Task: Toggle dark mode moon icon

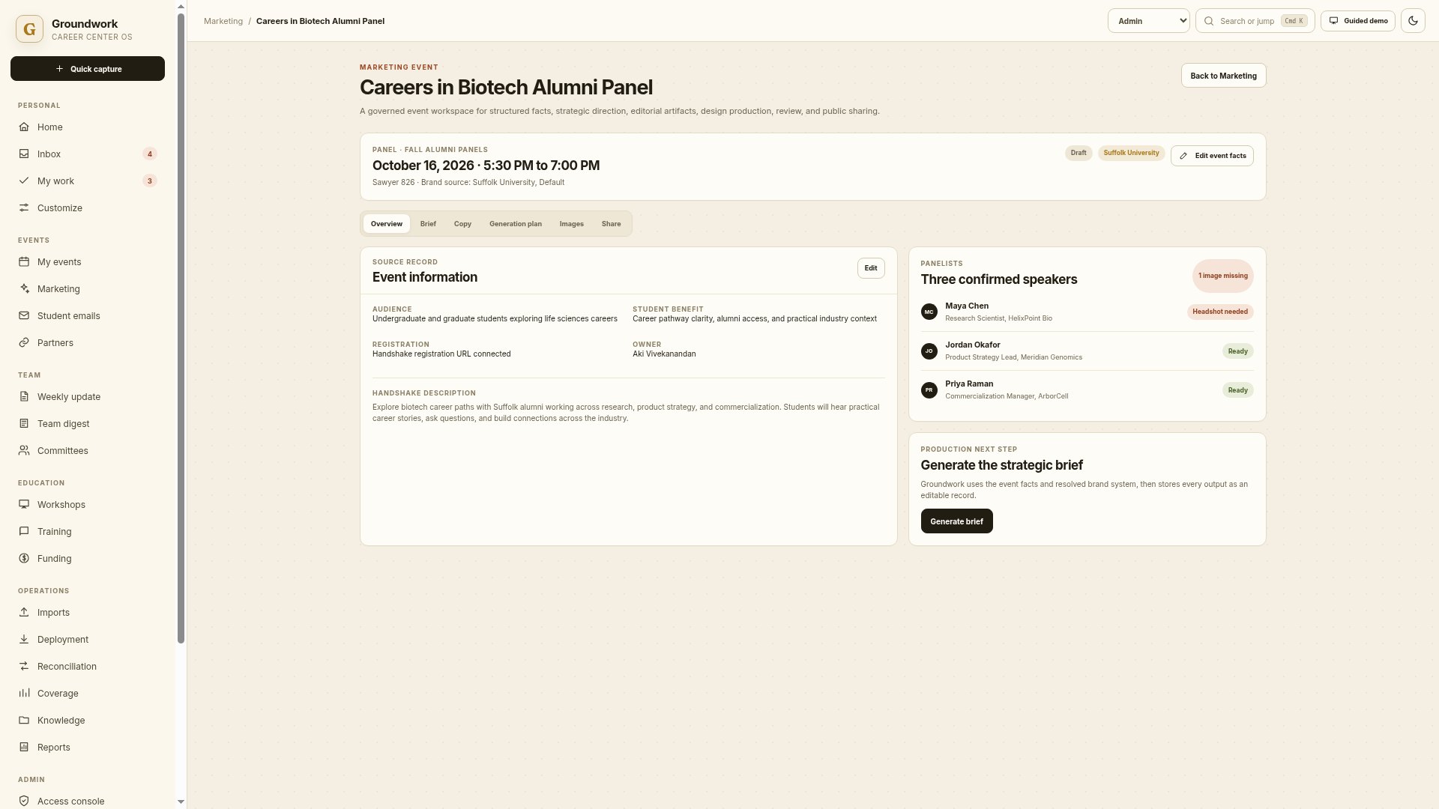Action: (1413, 21)
